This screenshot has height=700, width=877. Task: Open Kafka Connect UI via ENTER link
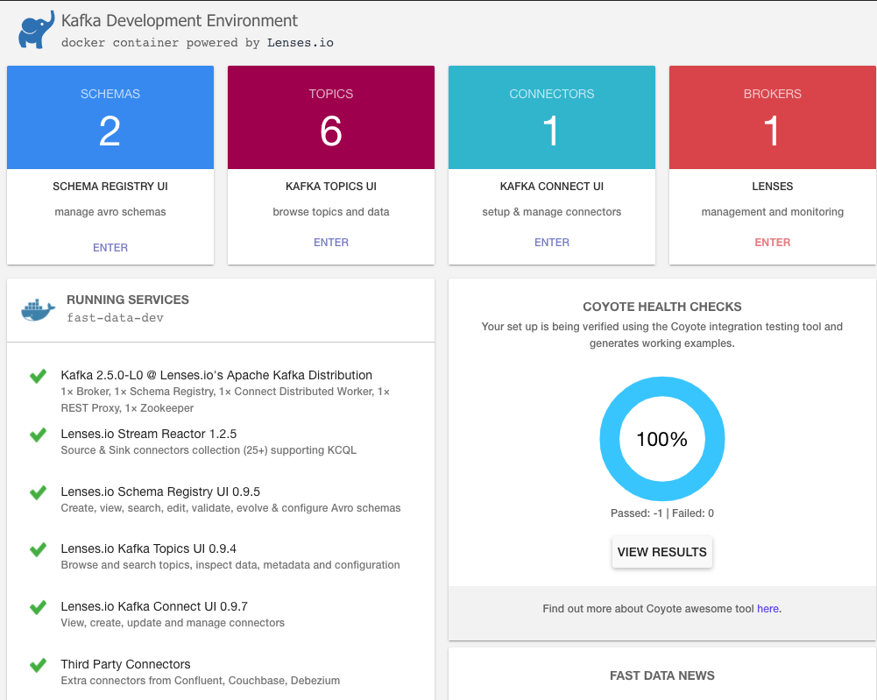[552, 243]
